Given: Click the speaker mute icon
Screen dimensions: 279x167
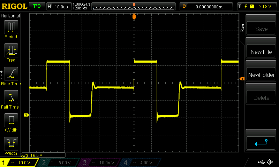Looking at the screenshot, I should click(270, 162).
